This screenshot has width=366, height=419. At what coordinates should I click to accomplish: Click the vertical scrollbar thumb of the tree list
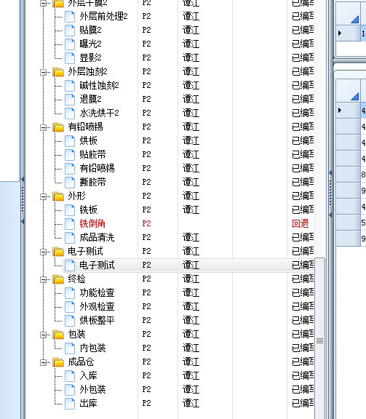pos(319,340)
